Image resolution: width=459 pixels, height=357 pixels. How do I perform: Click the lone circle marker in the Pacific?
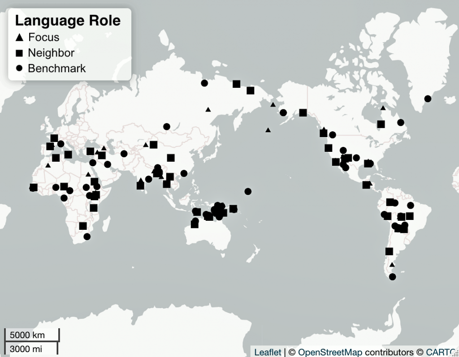(247, 190)
